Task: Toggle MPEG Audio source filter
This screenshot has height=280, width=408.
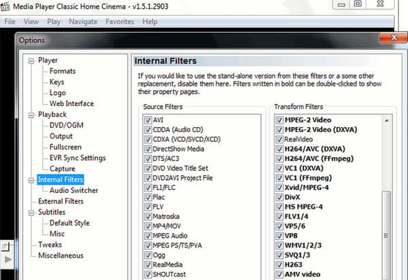Action: (x=148, y=236)
